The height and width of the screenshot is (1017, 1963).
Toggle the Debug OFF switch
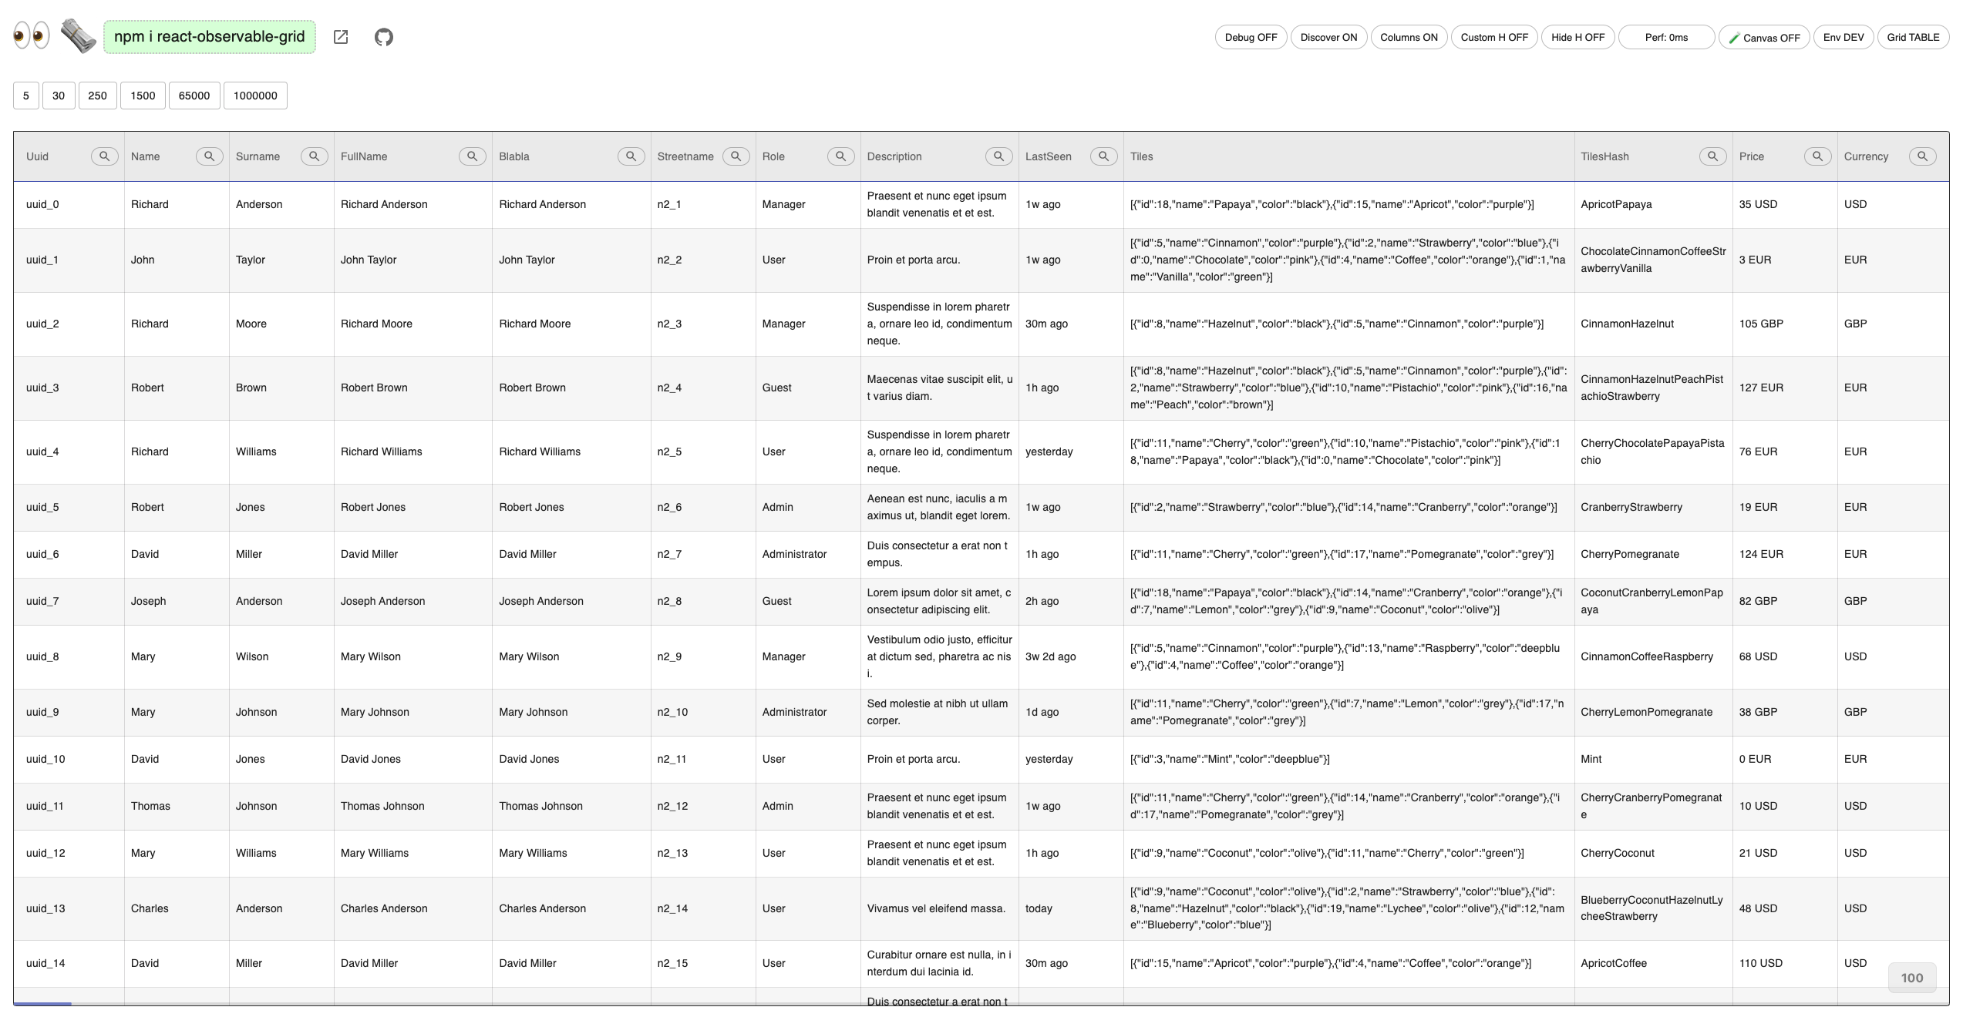1251,37
